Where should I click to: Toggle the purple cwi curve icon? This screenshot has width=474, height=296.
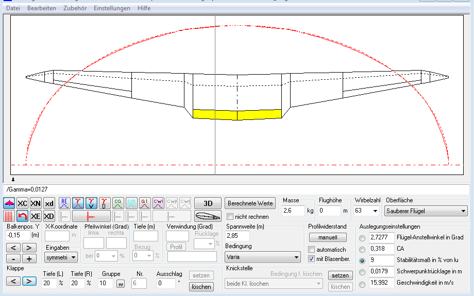(x=158, y=203)
